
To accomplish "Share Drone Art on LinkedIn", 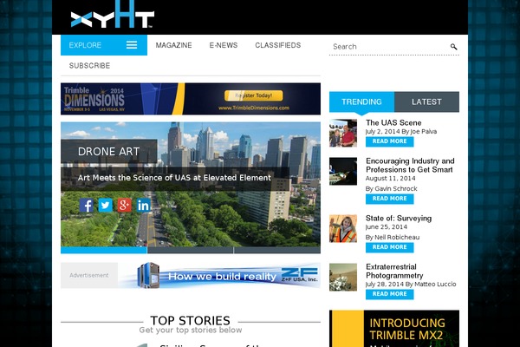I will coord(143,206).
